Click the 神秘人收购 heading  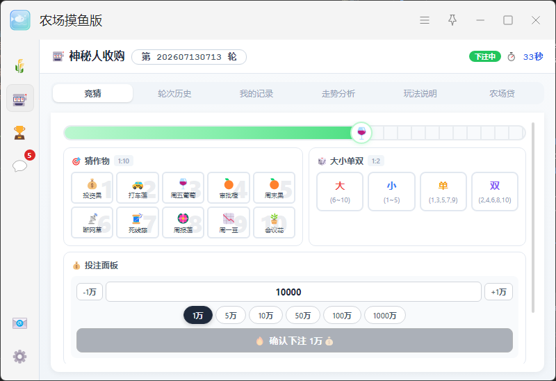(x=97, y=56)
